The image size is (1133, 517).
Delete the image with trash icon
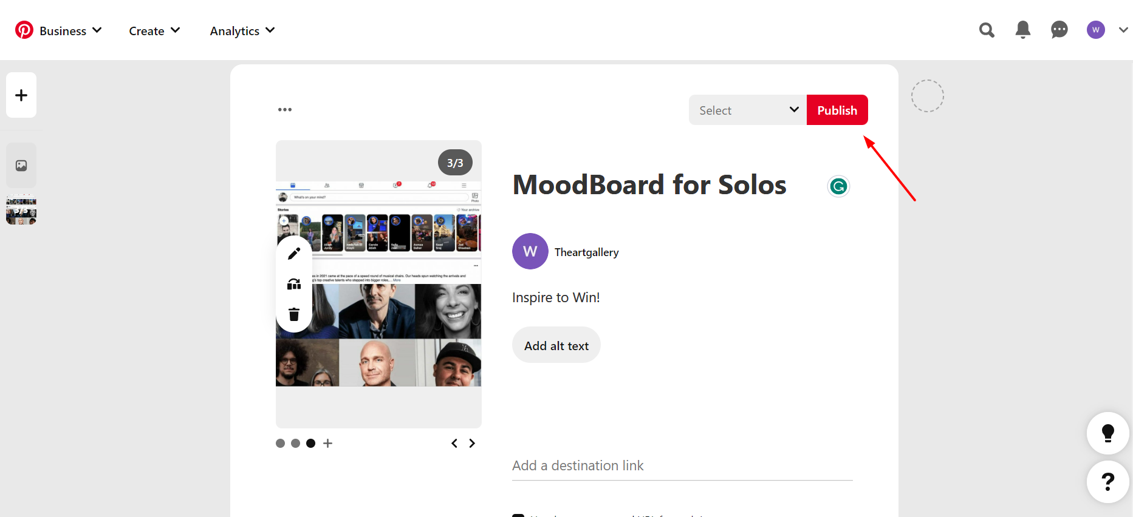(x=294, y=314)
